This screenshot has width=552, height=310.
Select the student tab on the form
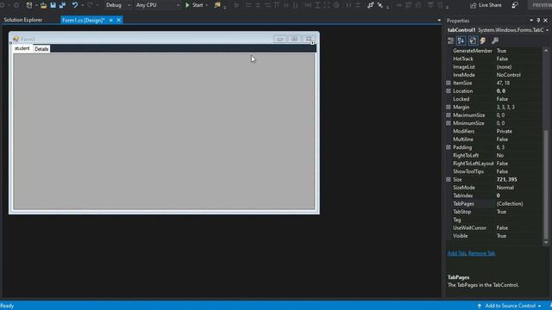(x=22, y=48)
